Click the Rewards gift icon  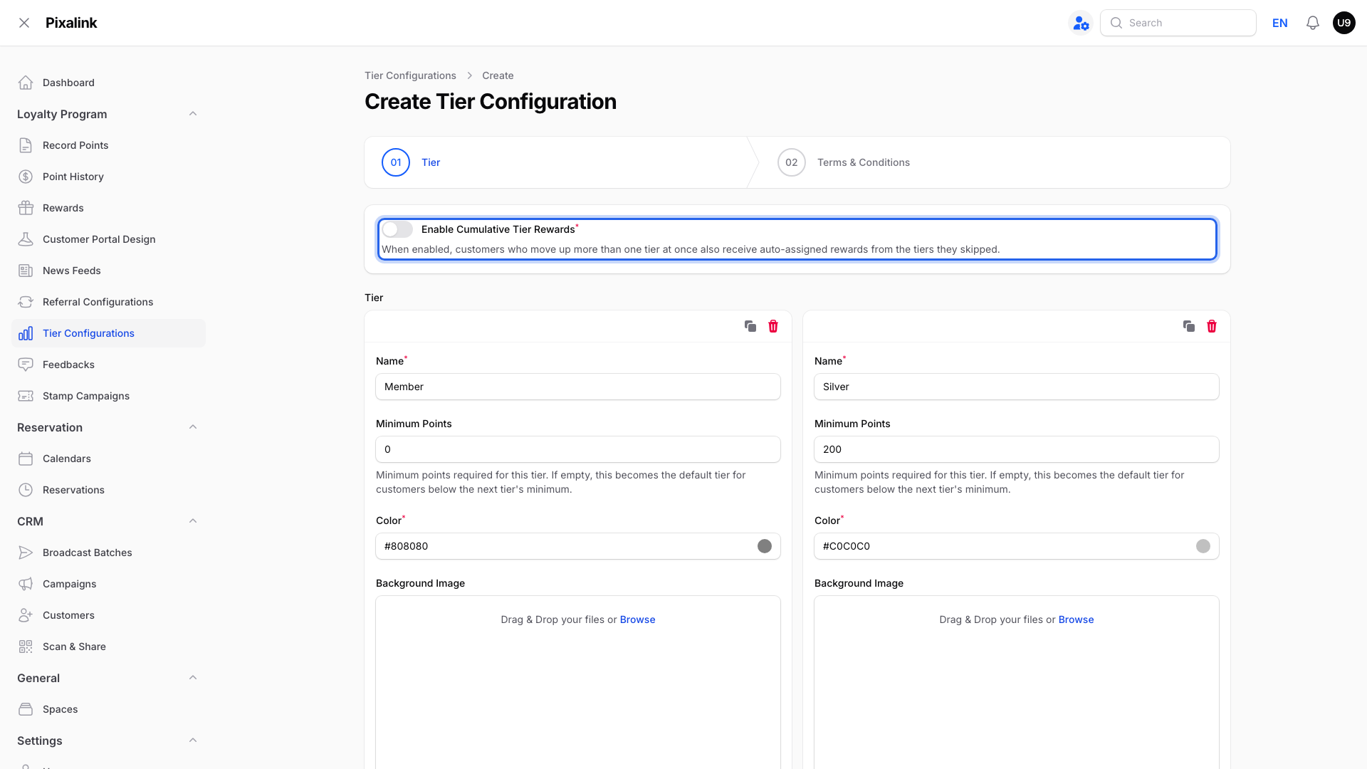click(x=26, y=208)
